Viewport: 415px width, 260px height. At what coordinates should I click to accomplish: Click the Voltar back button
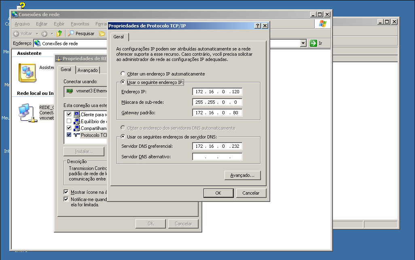click(x=23, y=34)
